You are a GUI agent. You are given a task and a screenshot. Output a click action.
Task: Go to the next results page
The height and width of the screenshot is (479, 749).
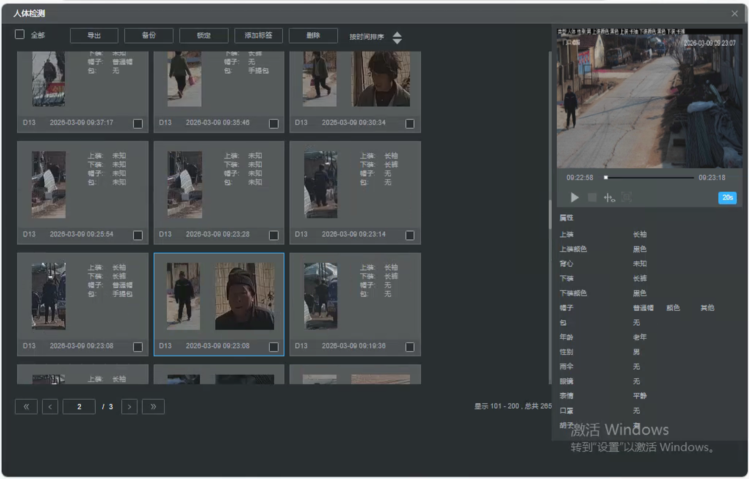(x=129, y=407)
